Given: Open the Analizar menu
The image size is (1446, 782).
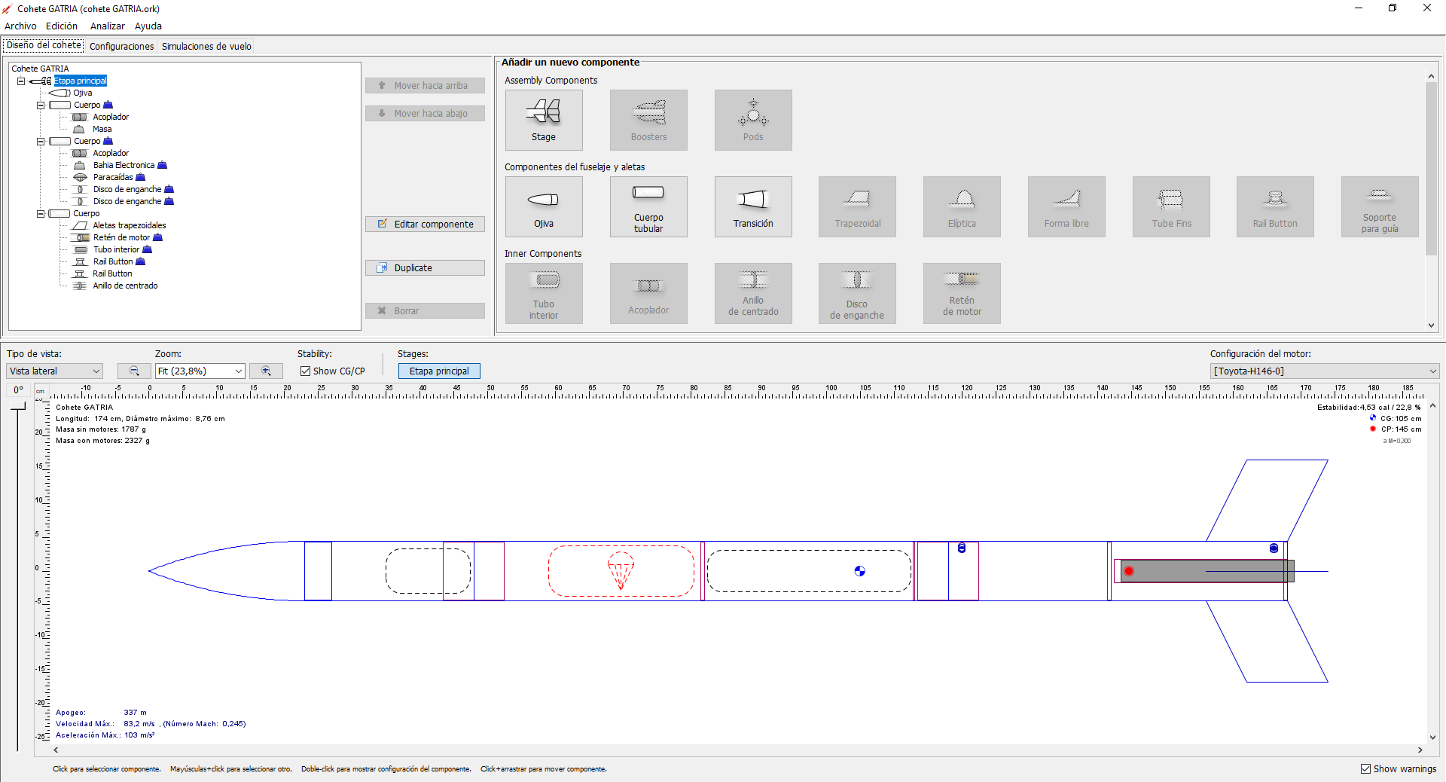Looking at the screenshot, I should [x=107, y=26].
